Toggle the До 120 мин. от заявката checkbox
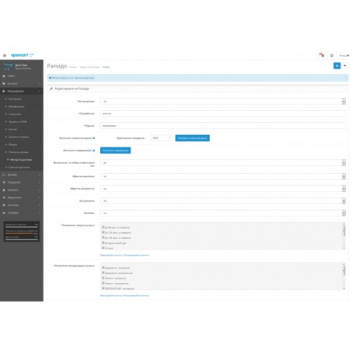Viewport: 353px width, 353px height. point(103,232)
